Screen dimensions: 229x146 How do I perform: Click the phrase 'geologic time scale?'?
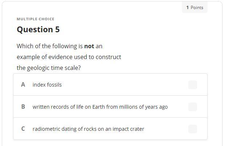pos(54,68)
